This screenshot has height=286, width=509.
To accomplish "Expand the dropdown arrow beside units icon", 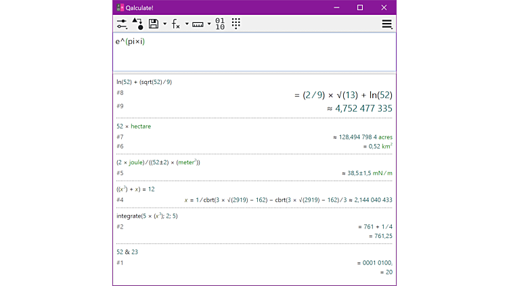I will 209,24.
